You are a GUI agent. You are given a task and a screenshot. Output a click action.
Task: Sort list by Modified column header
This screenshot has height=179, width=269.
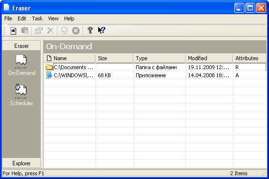[209, 58]
